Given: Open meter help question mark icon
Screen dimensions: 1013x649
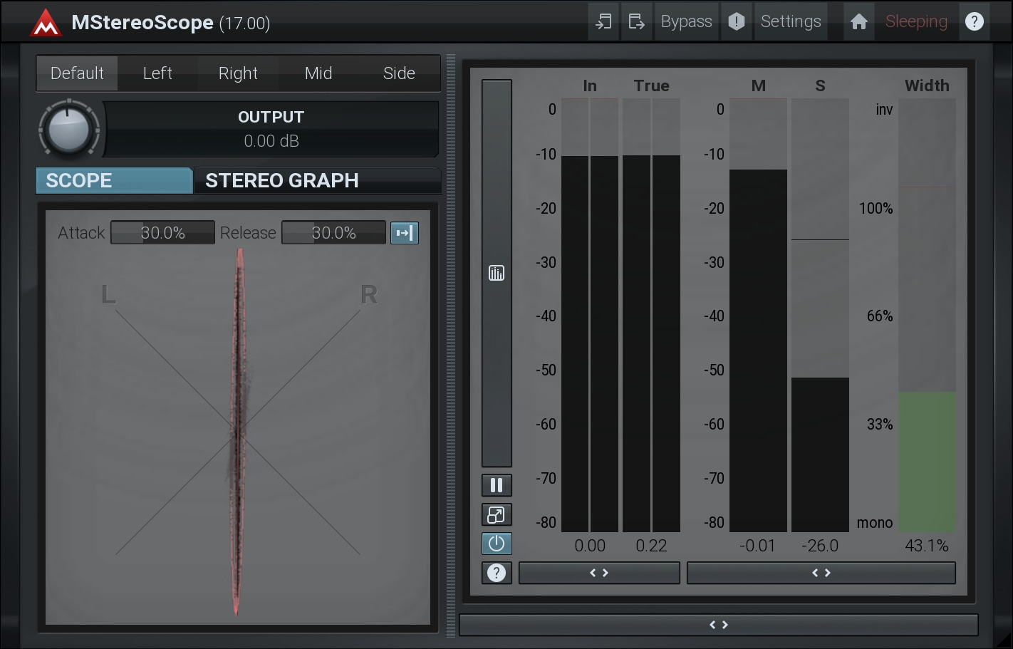Looking at the screenshot, I should click(x=497, y=573).
